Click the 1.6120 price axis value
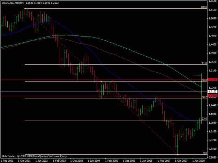 click(213, 10)
